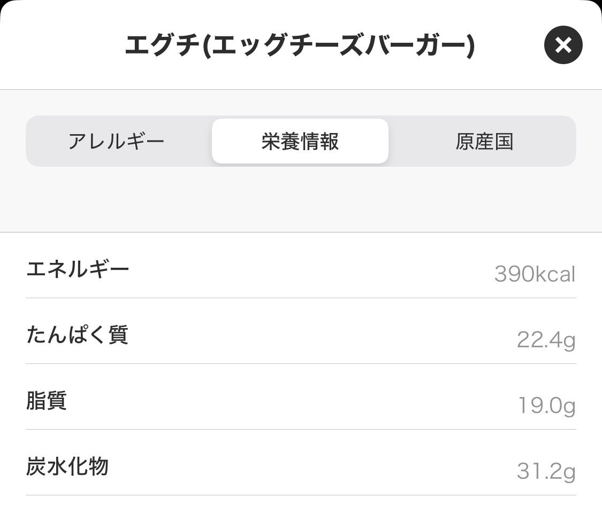The height and width of the screenshot is (505, 602).
Task: Tap the 19.0g fat value
Action: [546, 406]
